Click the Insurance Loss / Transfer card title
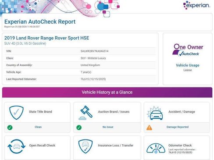Screen dimensions: 214x160 pyautogui.click(x=116, y=146)
